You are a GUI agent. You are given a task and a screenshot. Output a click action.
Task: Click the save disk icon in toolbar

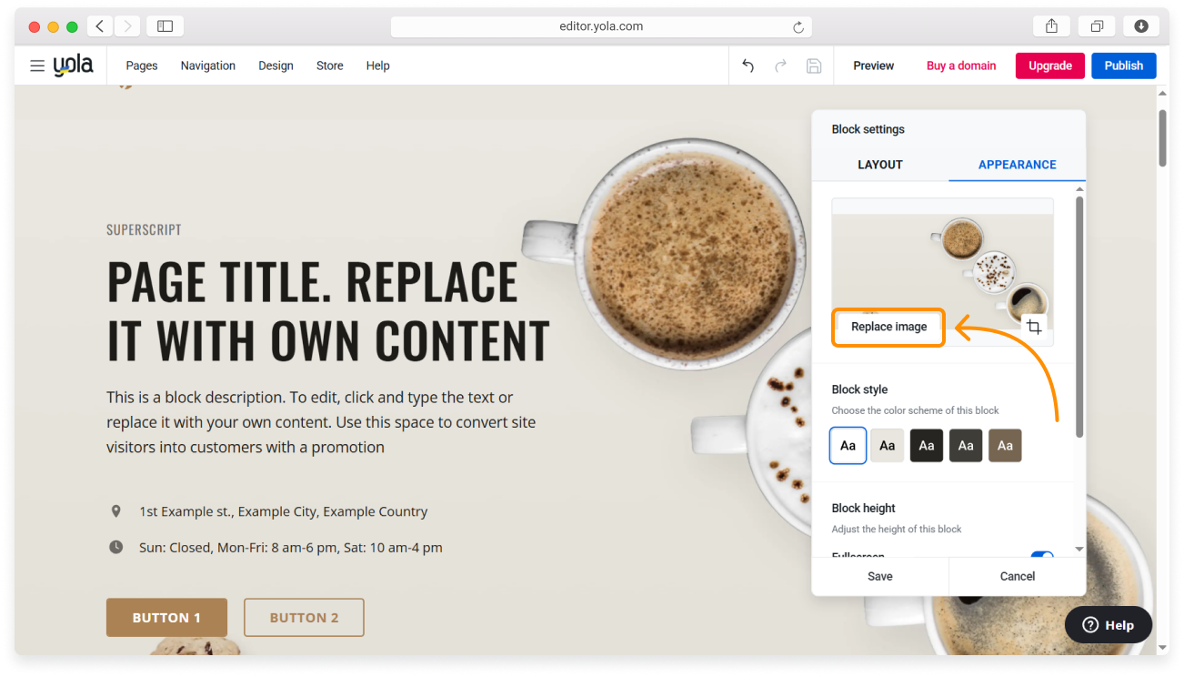coord(814,66)
